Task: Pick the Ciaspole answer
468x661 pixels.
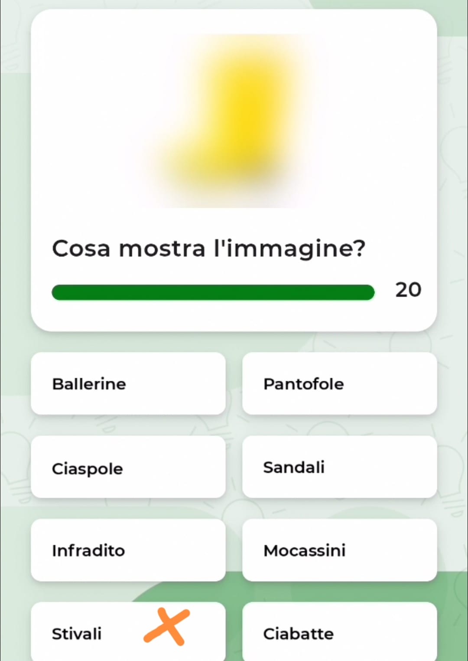Action: click(128, 467)
